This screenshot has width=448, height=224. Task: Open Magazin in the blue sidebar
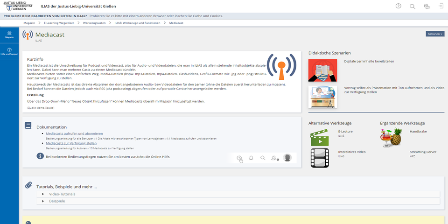point(9,35)
